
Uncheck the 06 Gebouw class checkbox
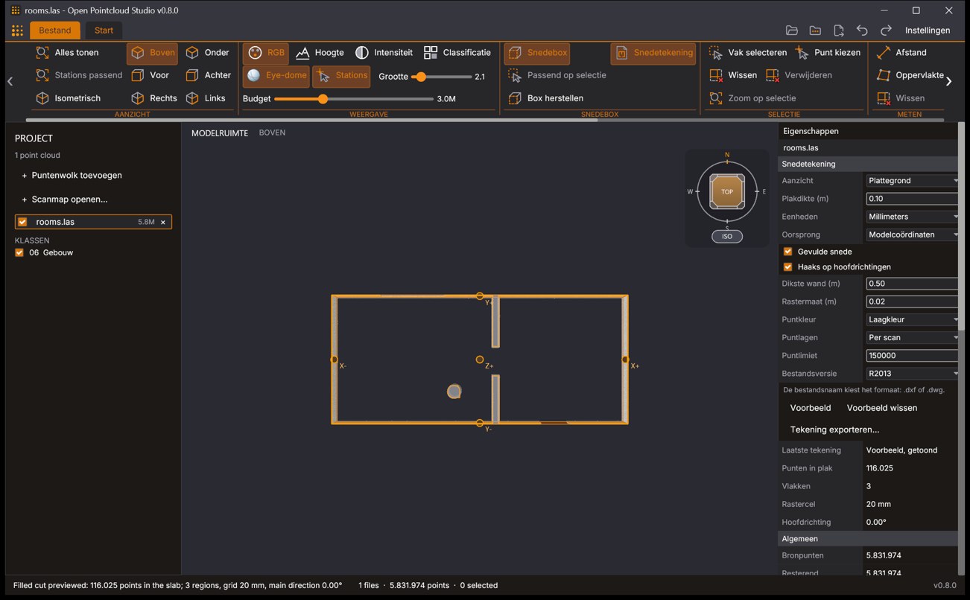click(19, 252)
